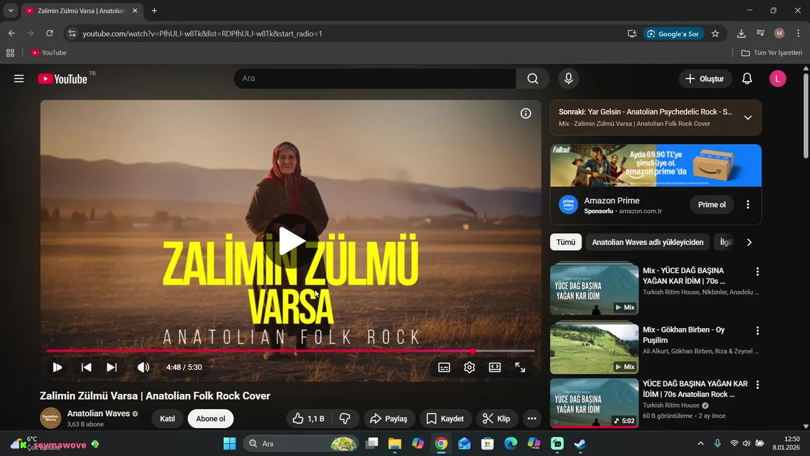Open options for Mix YÜCE DAĞ BAŞINA

757,272
